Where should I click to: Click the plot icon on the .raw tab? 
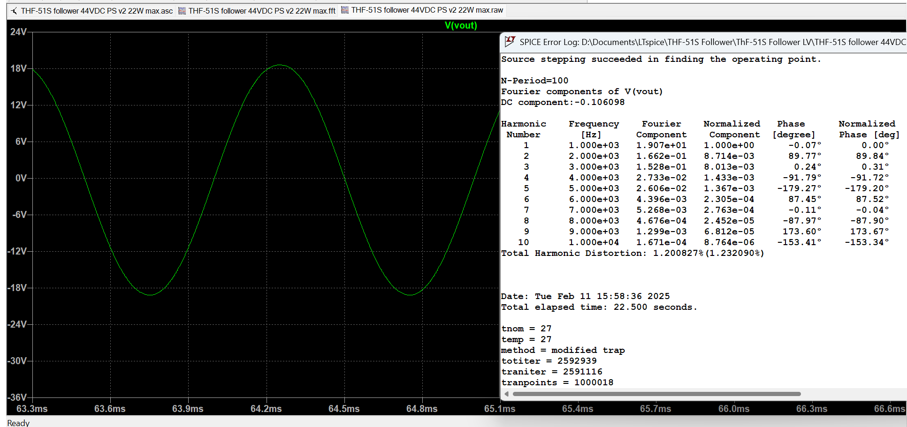point(345,10)
